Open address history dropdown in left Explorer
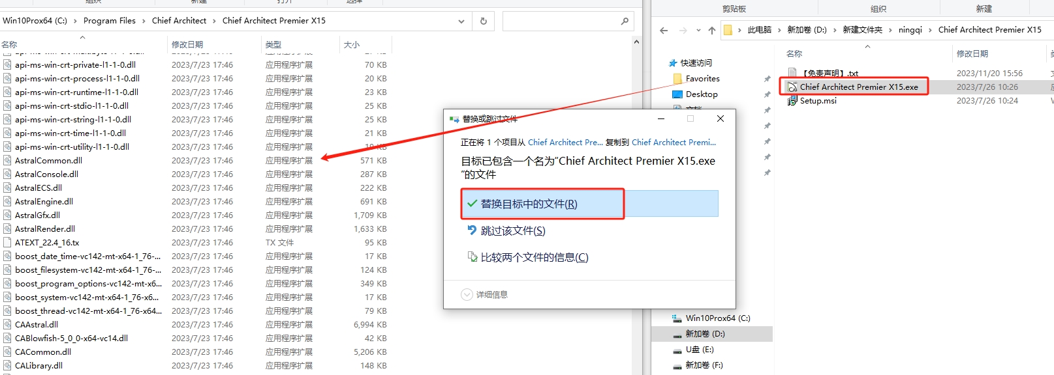The height and width of the screenshot is (375, 1054). [461, 21]
